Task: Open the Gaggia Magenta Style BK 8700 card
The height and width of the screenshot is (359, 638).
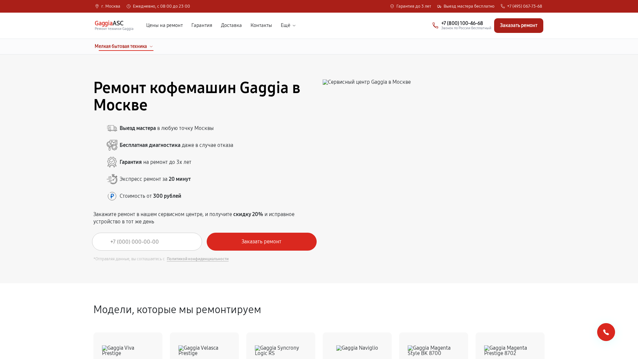Action: (x=434, y=346)
